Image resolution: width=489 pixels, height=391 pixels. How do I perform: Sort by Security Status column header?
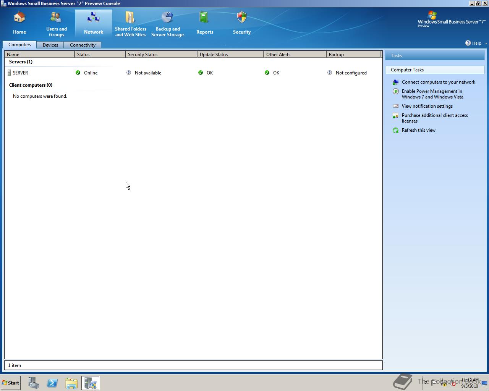161,55
